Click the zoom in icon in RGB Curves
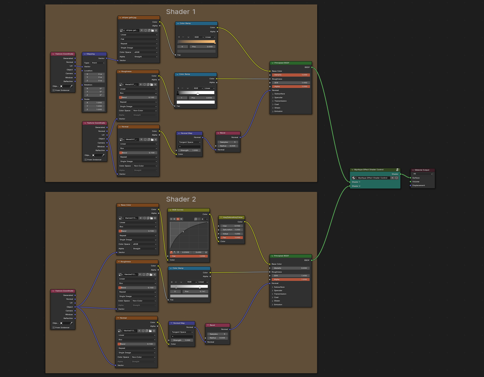484x377 pixels. pos(196,219)
